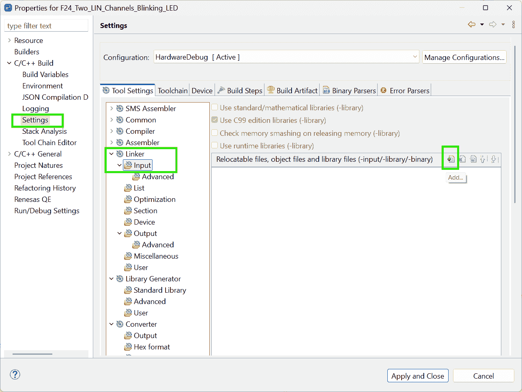Viewport: 522px width, 392px height.
Task: Click the edit entry icon above the file list
Action: click(473, 159)
